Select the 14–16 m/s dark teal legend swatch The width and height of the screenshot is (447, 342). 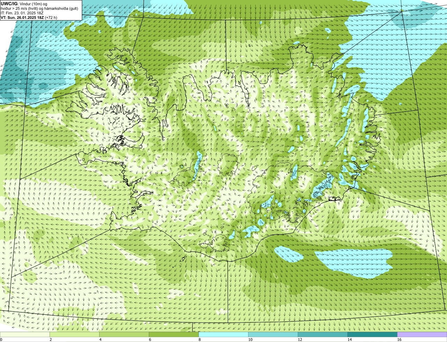[373, 335]
